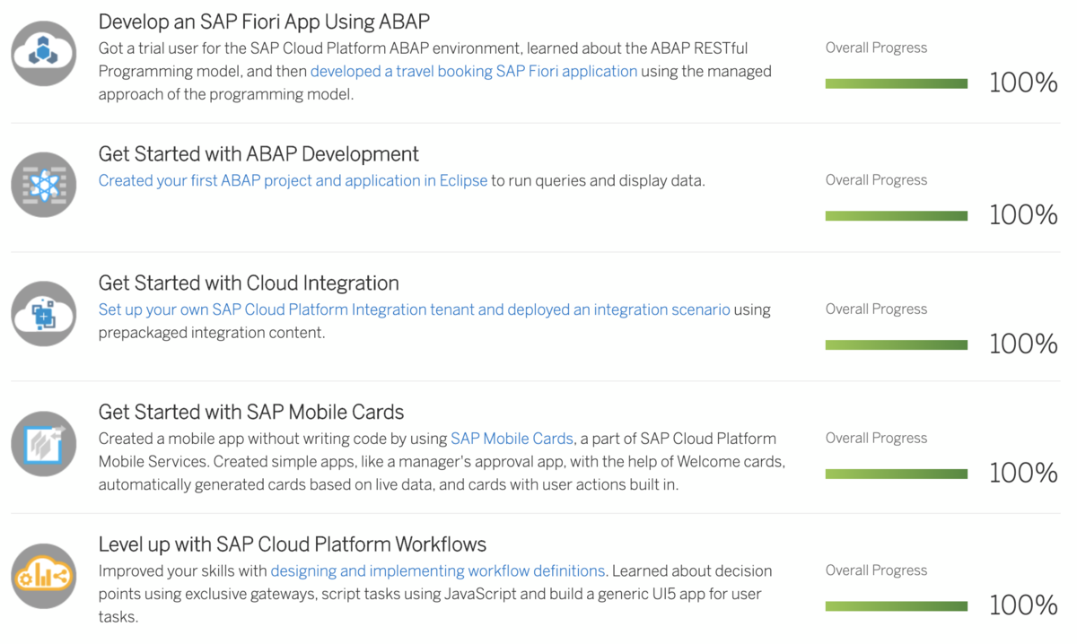Click the SAP Cloud Platform Workflows icon
Viewport: 1077px width, 644px height.
click(44, 577)
